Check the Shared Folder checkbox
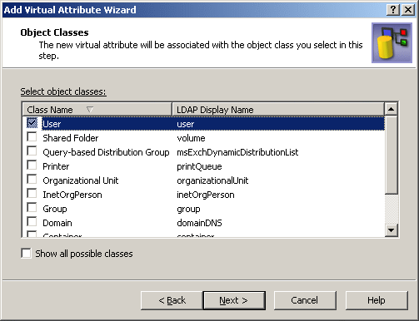This screenshot has height=321, width=419. [x=32, y=137]
